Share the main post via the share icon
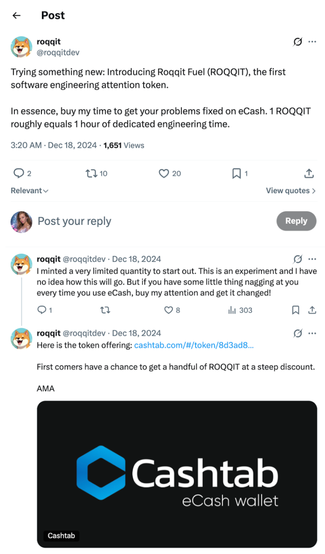Screen dimensions: 325x554 [309, 174]
